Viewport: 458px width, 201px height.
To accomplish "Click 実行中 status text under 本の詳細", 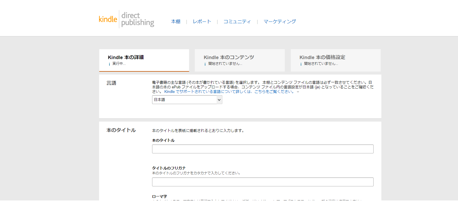I will pyautogui.click(x=119, y=64).
